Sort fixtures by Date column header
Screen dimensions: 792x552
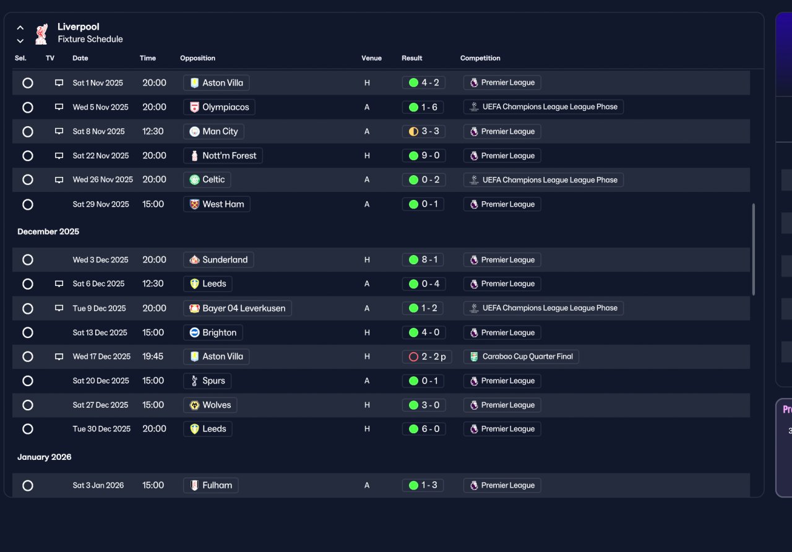pyautogui.click(x=80, y=58)
